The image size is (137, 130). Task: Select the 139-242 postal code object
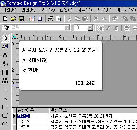[85, 83]
